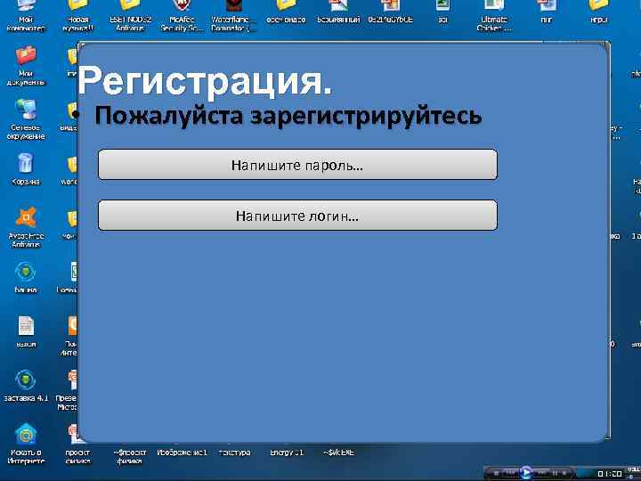Select the игры folder icon

tap(598, 12)
